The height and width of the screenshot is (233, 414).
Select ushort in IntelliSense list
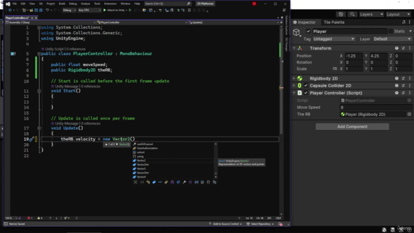point(173,152)
